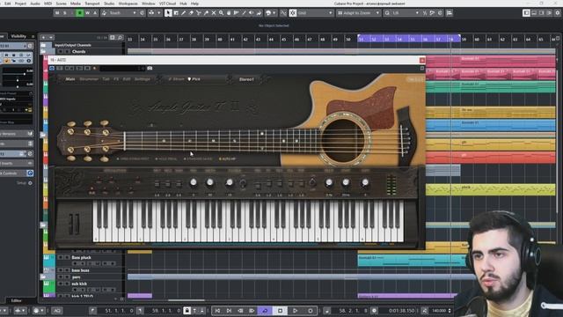563x317 pixels.
Task: Click the plugin snapshot camera icon
Action: tap(150, 68)
